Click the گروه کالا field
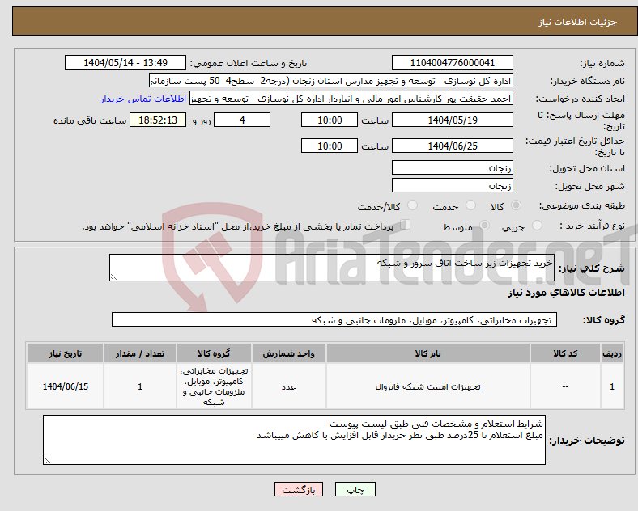638x511 pixels. coord(334,319)
